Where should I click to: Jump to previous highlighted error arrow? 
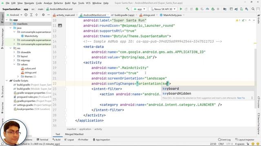(x=250, y=20)
